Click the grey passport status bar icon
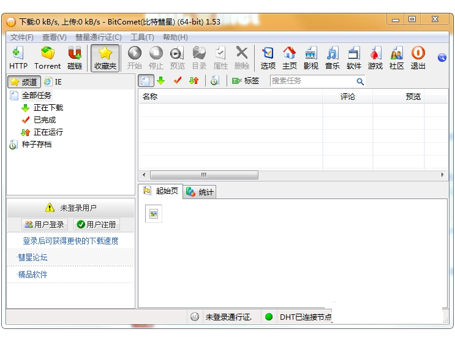 [195, 317]
